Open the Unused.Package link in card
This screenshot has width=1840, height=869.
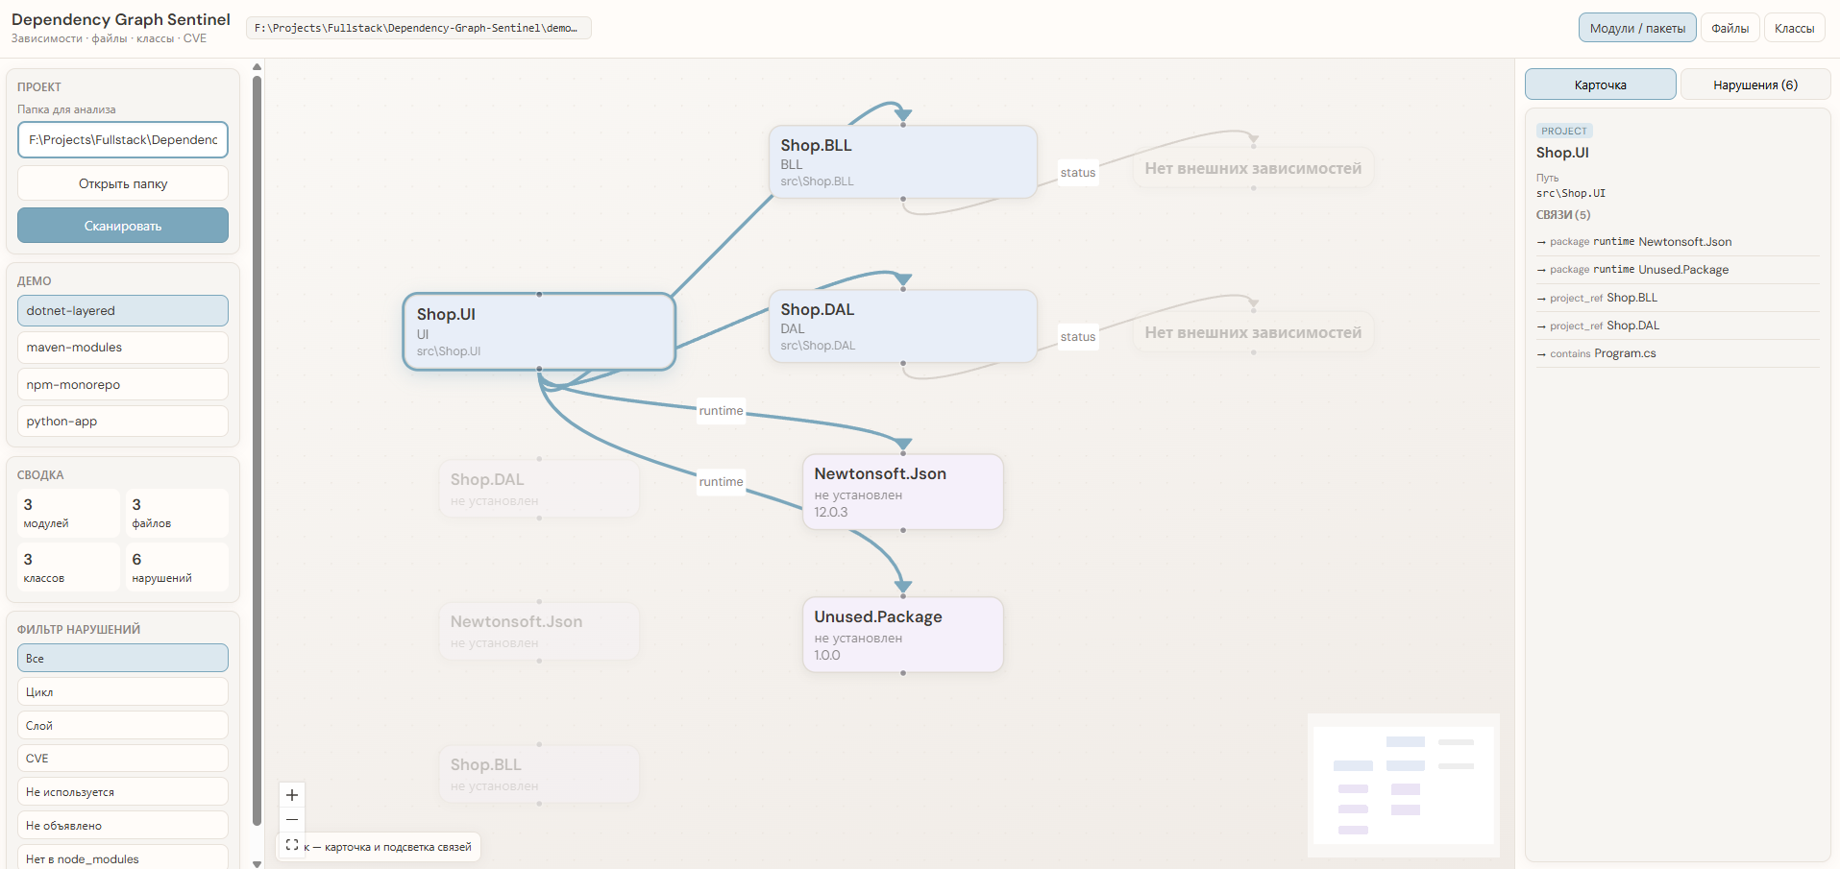[x=1678, y=270]
